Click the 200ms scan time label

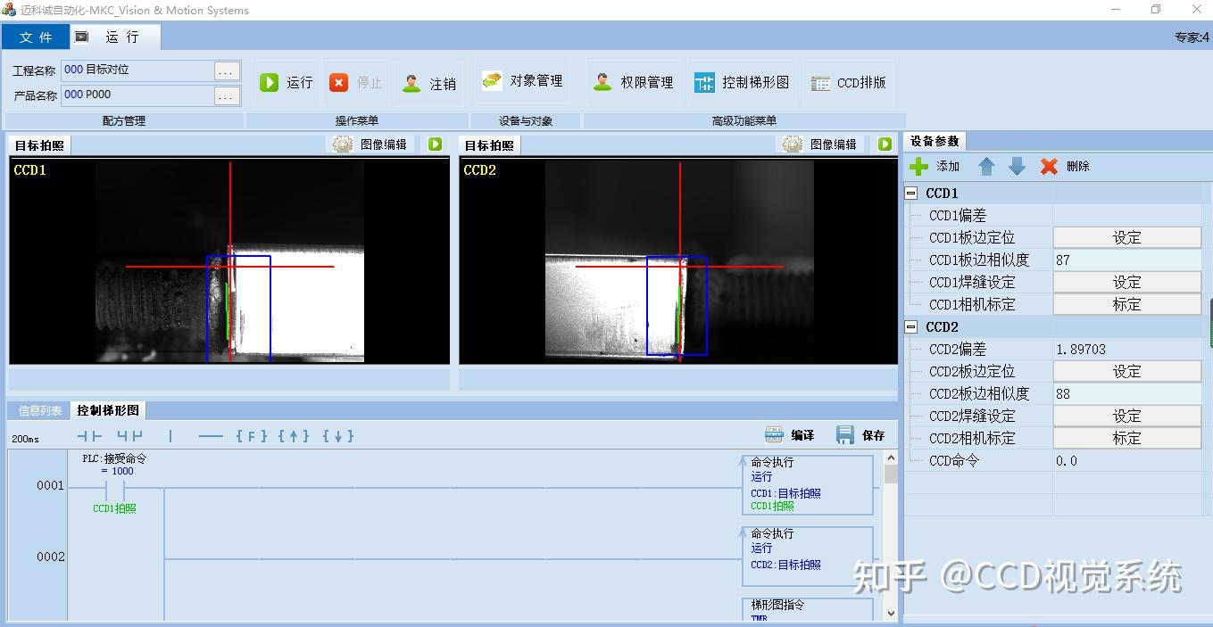(x=26, y=439)
